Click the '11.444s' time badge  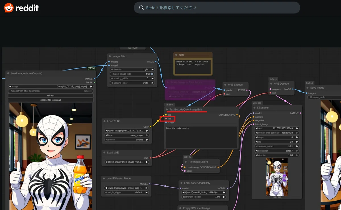[x=170, y=105]
